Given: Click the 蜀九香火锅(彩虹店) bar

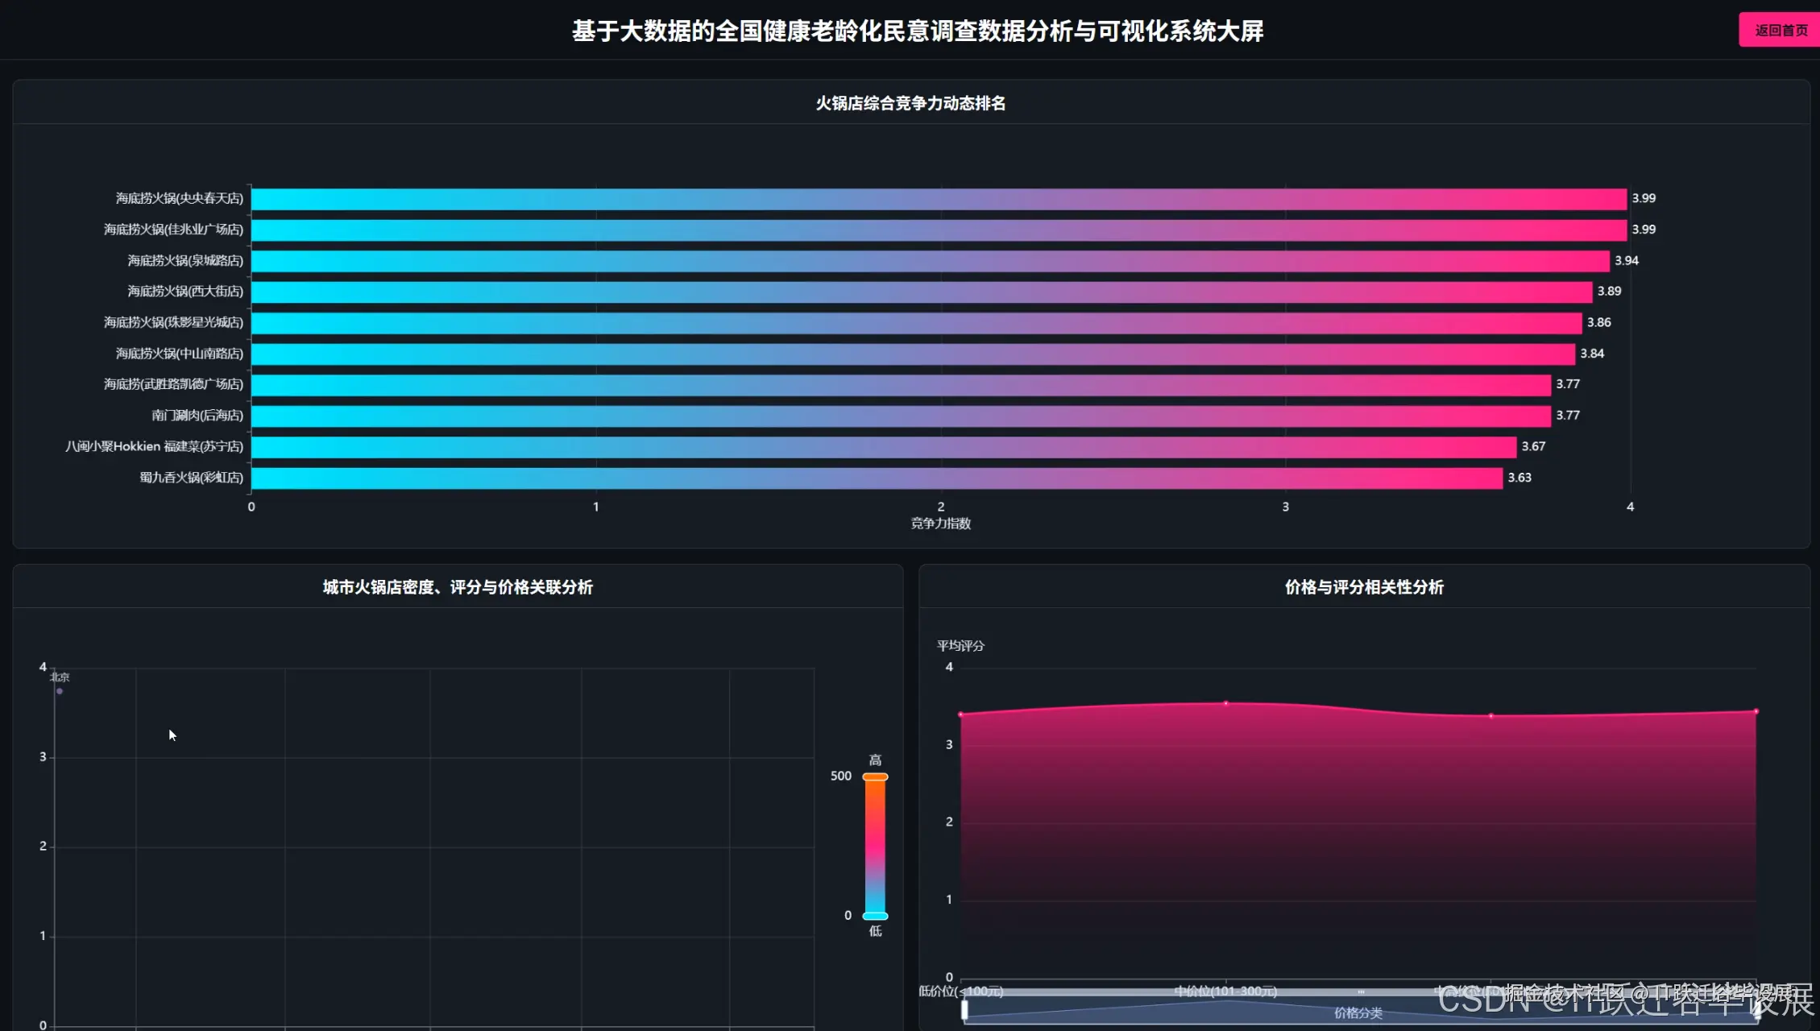Looking at the screenshot, I should (x=877, y=478).
